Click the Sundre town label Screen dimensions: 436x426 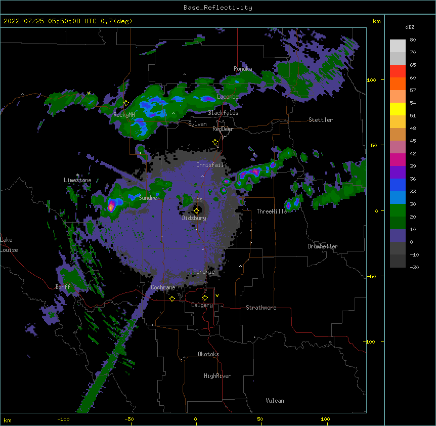(x=148, y=198)
